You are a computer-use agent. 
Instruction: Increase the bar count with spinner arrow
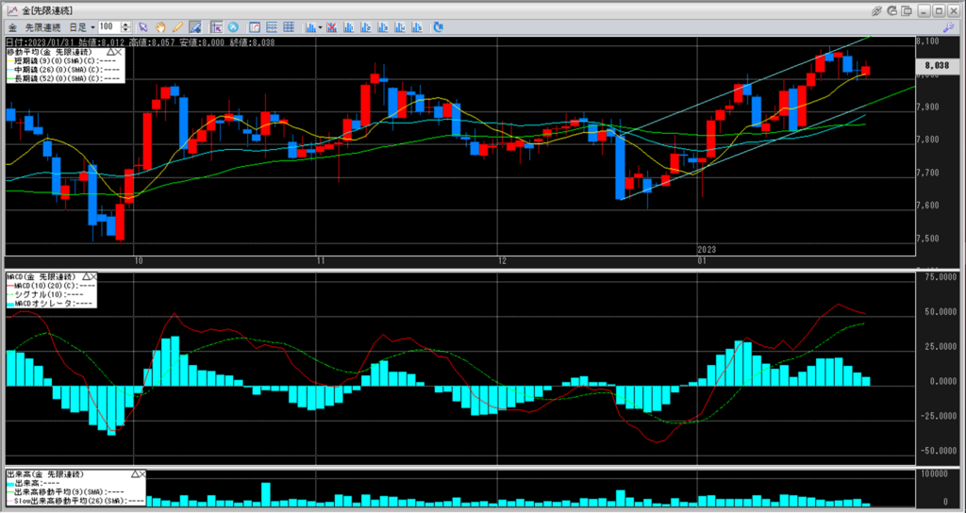click(126, 25)
